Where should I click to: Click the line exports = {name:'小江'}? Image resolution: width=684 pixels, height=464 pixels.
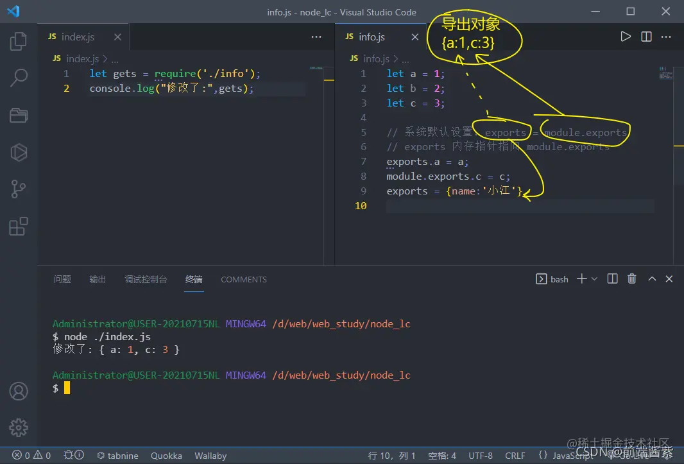click(x=454, y=191)
